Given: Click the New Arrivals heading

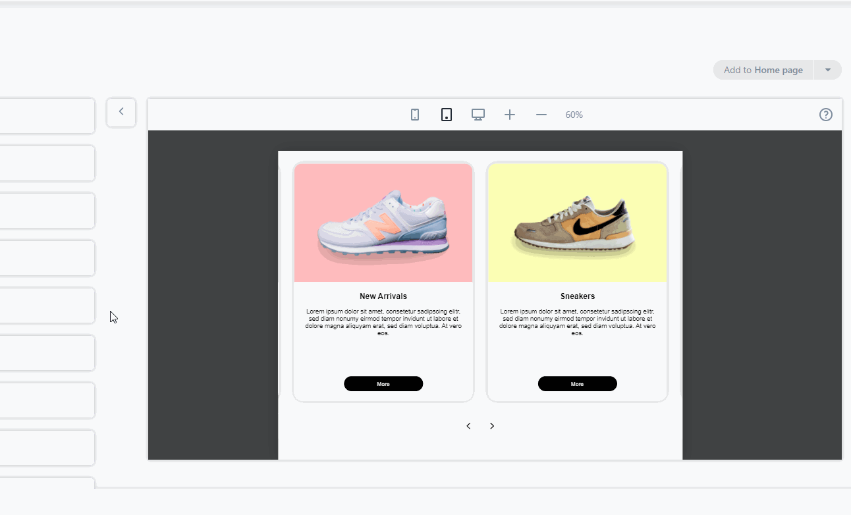Looking at the screenshot, I should (x=383, y=296).
